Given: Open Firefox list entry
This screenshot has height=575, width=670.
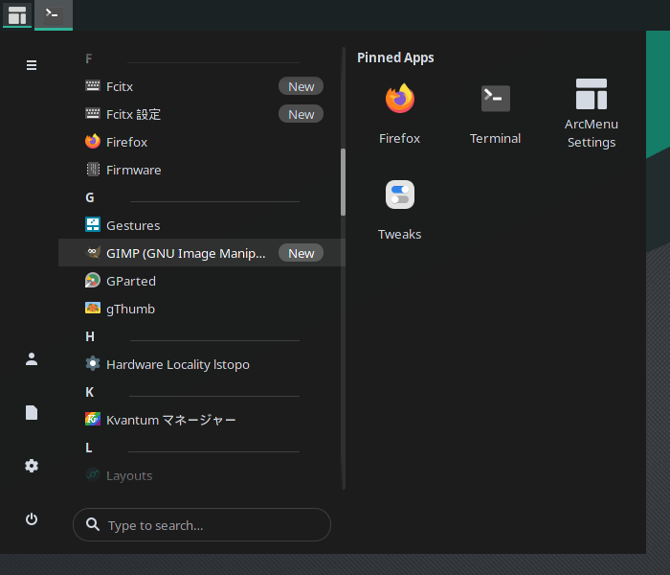Looking at the screenshot, I should [202, 142].
